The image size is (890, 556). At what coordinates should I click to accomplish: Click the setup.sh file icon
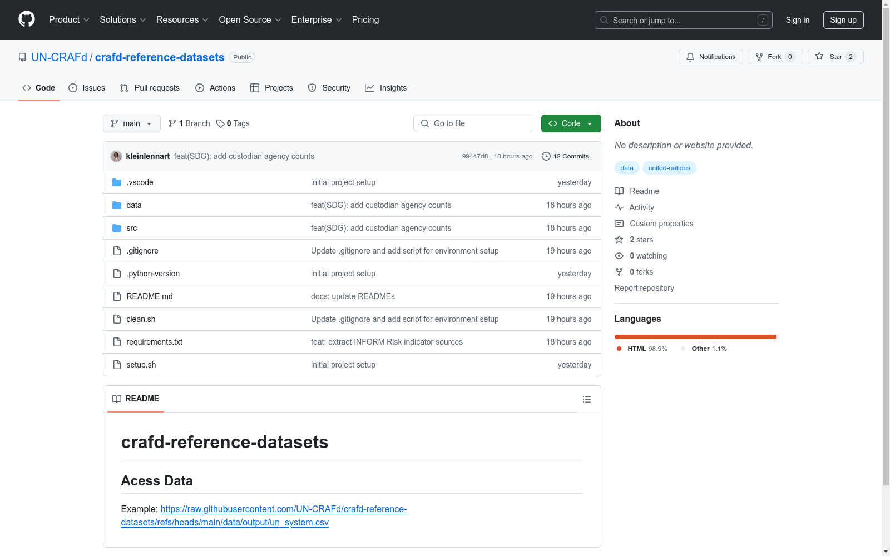tap(117, 365)
